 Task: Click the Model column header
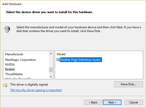[61, 54]
